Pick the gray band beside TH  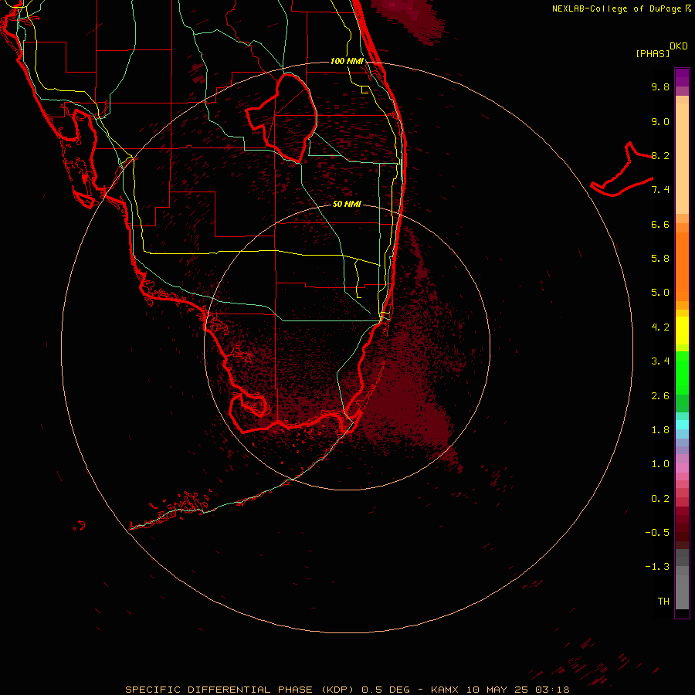(x=682, y=594)
